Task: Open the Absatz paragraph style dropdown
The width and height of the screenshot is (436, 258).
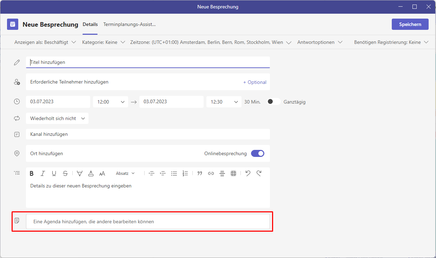Action: (x=125, y=173)
